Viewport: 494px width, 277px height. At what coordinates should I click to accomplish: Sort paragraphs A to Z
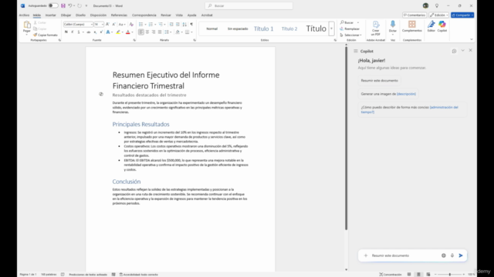click(x=184, y=24)
